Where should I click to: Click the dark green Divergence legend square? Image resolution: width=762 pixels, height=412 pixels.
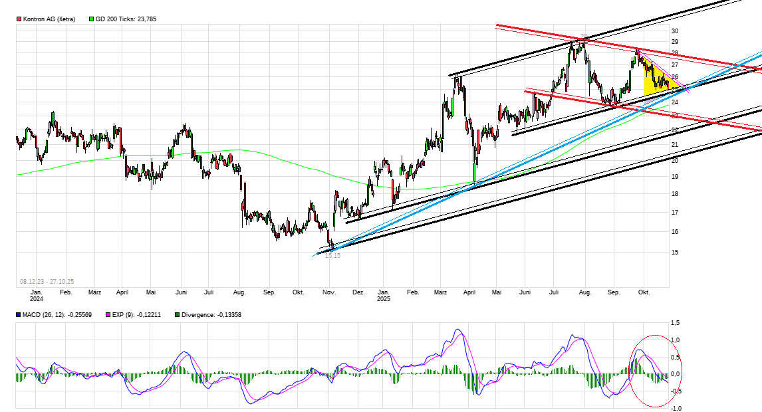coord(176,315)
